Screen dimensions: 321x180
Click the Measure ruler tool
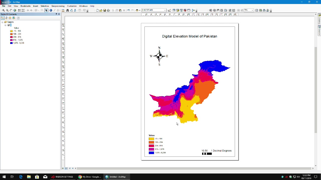point(63,10)
